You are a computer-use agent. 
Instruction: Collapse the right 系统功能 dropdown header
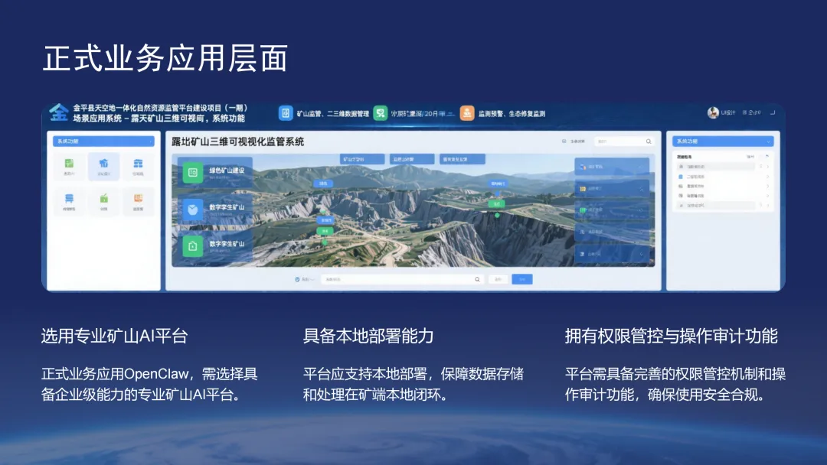pyautogui.click(x=723, y=141)
